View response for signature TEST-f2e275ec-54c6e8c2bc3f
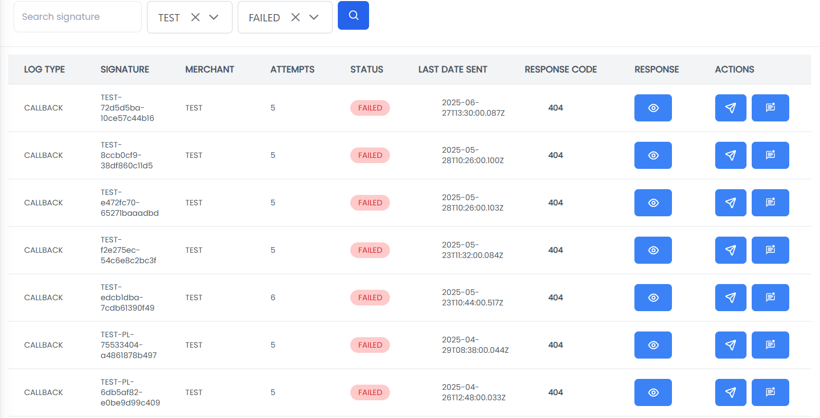This screenshot has width=820, height=418. [x=653, y=250]
